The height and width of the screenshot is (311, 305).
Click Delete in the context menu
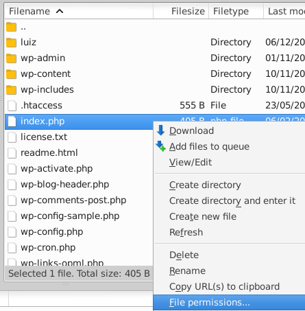pos(184,255)
